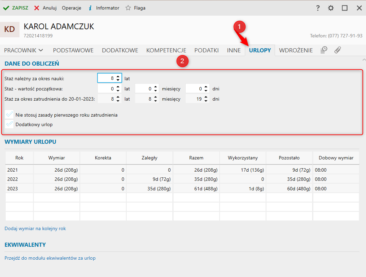Screen dimensions: 366x277
Task: Enable 'Nie stosuj zasady pierwszego roku zatrudnienia'
Action: coord(10,115)
